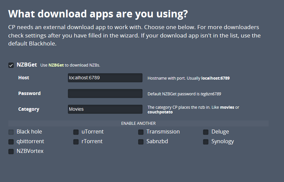Uncheck the NZBGet checkbox

pos(11,65)
